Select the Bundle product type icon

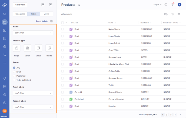pyautogui.click(x=49, y=48)
